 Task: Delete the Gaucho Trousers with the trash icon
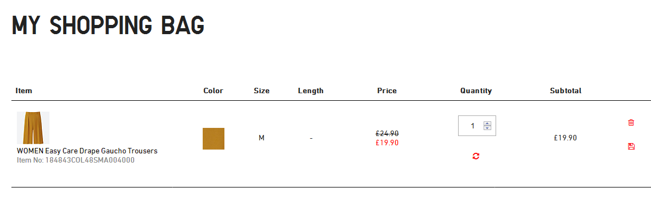[631, 122]
